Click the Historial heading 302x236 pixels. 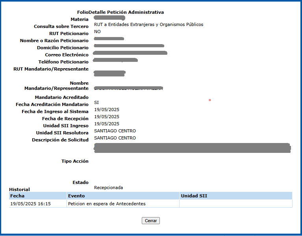[19, 190]
